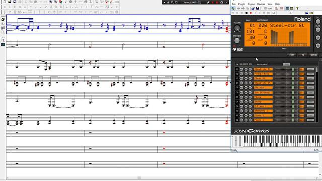Screen dimensions: 322x181
Task: Click the 120 bpm tempo field
Action: [x=268, y=8]
